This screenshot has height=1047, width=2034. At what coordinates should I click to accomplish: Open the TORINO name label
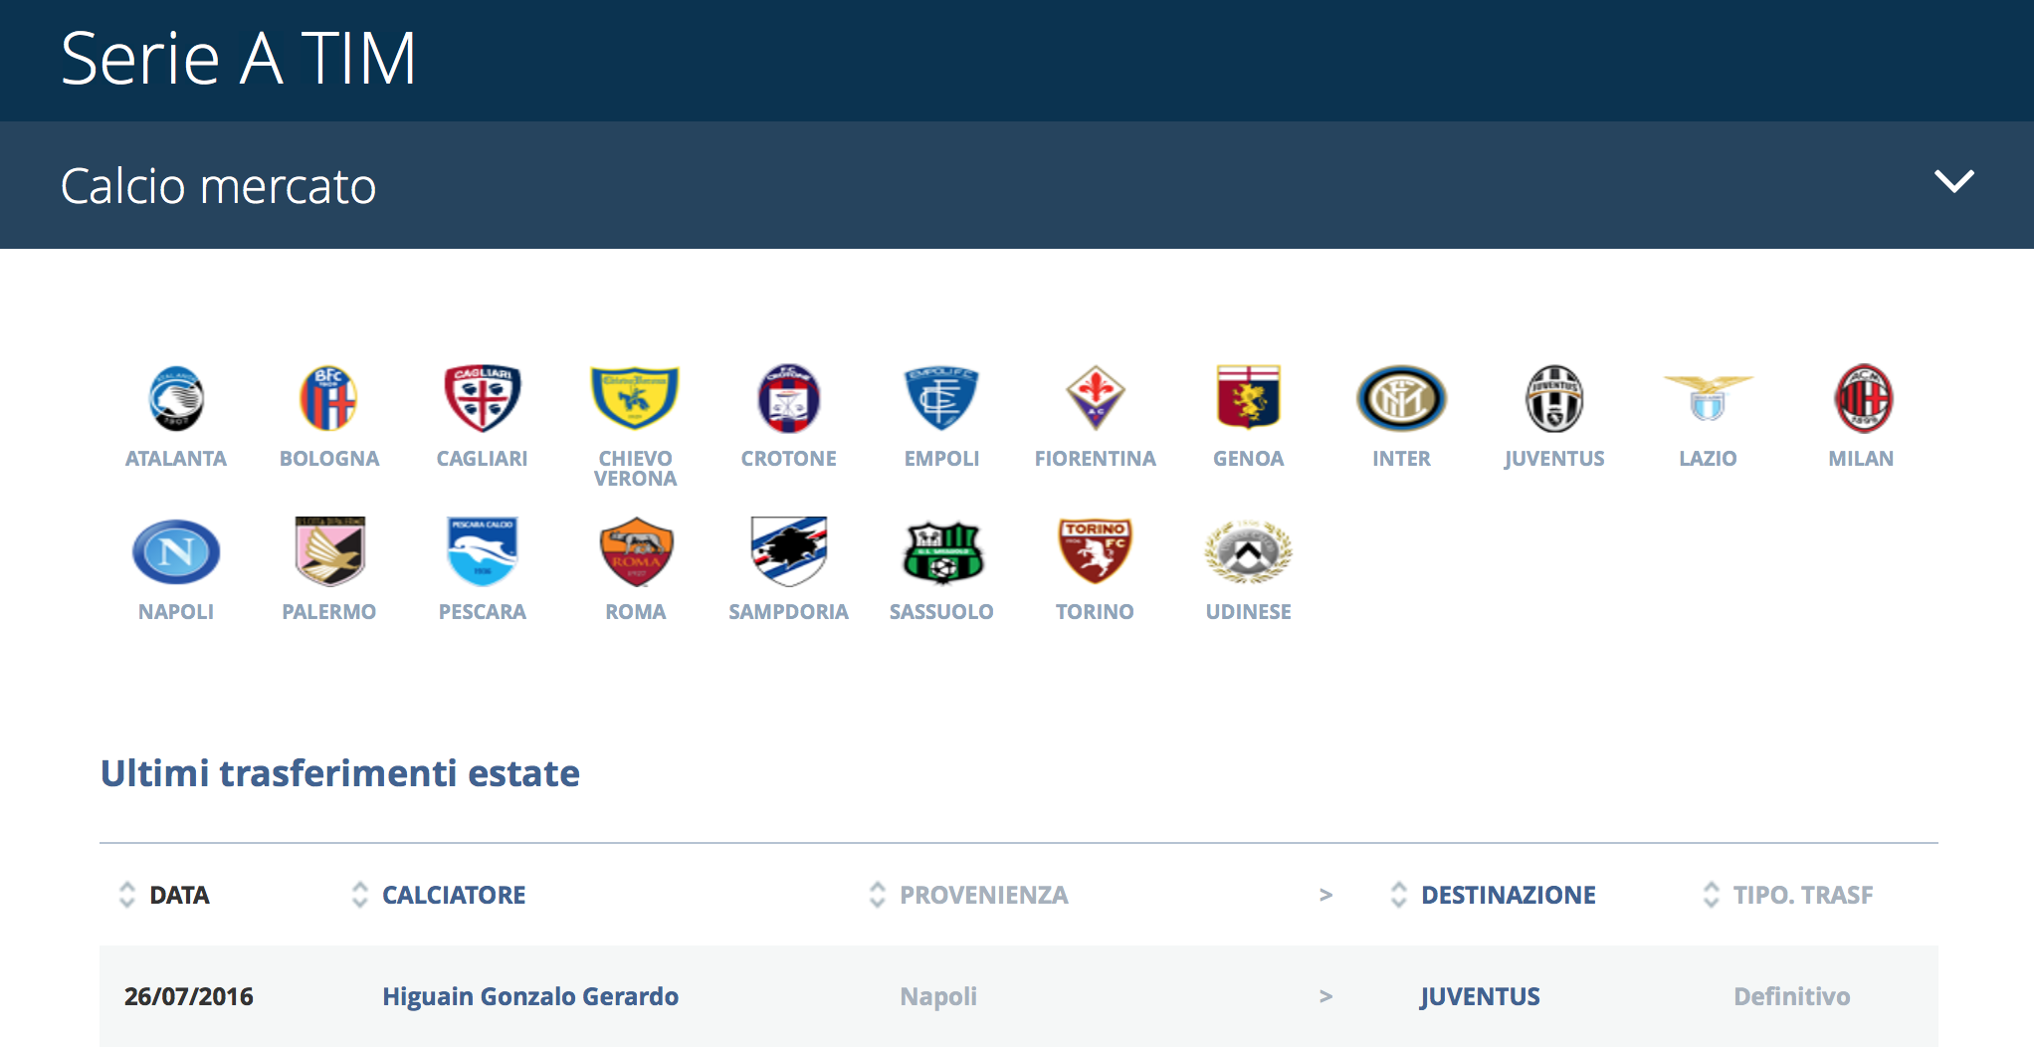click(x=1095, y=612)
